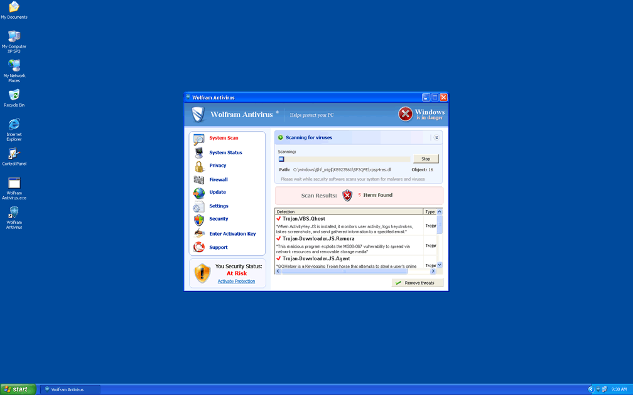Open the Security shield icon
The image size is (633, 395).
coord(198,219)
